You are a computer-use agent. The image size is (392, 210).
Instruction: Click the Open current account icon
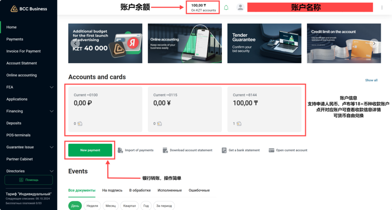pyautogui.click(x=271, y=150)
